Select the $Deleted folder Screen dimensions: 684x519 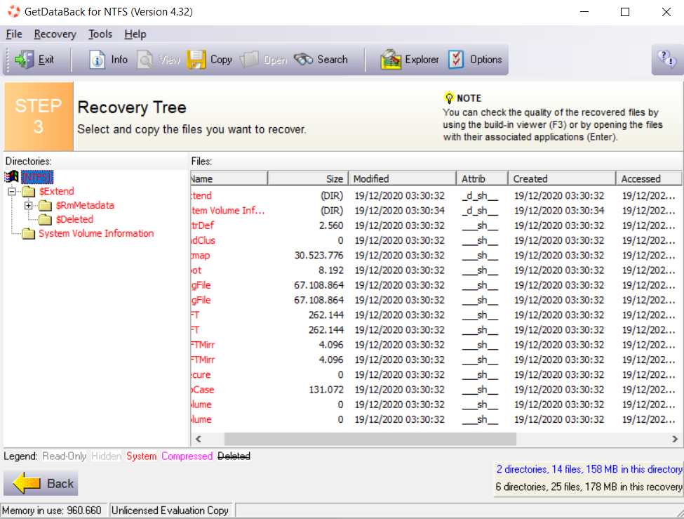coord(74,219)
